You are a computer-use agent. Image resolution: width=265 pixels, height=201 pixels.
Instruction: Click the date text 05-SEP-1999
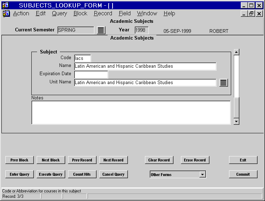click(177, 31)
